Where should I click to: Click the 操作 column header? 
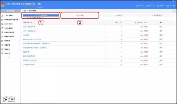(x=161, y=23)
